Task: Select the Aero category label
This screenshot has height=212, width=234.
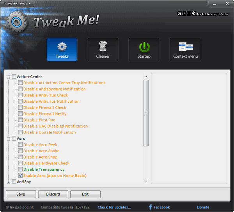Action: tap(21, 139)
